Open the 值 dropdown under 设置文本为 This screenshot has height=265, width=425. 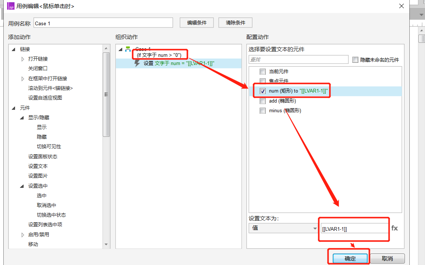coord(283,228)
